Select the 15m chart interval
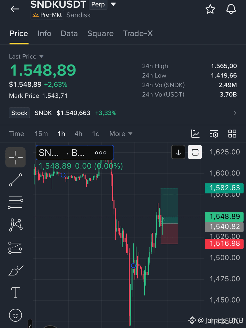Screen dimensions: 246x328 (x=41, y=134)
